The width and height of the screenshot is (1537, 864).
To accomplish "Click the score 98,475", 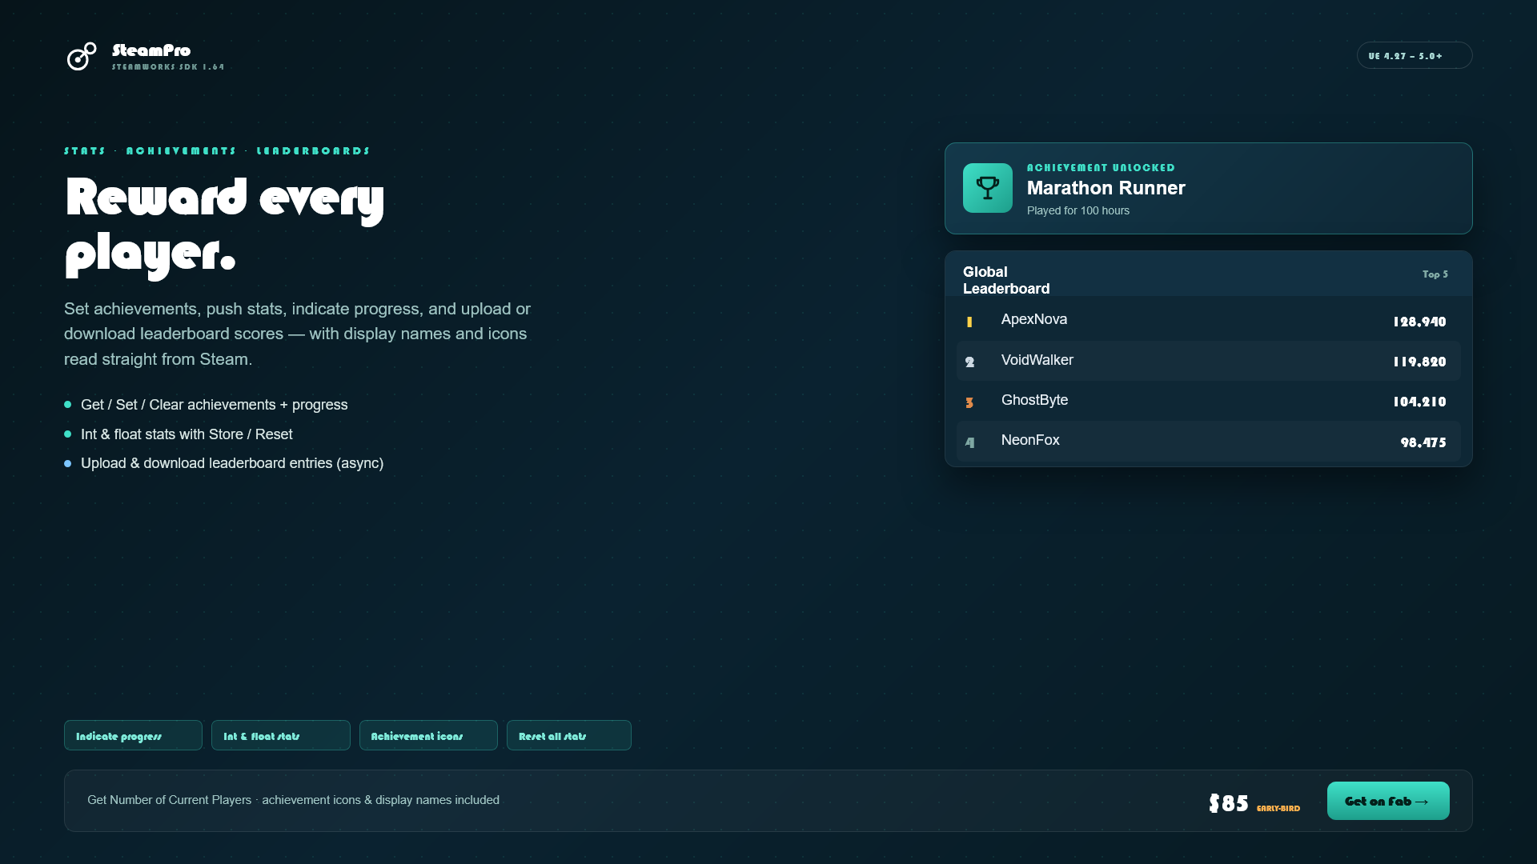I will click(1423, 442).
